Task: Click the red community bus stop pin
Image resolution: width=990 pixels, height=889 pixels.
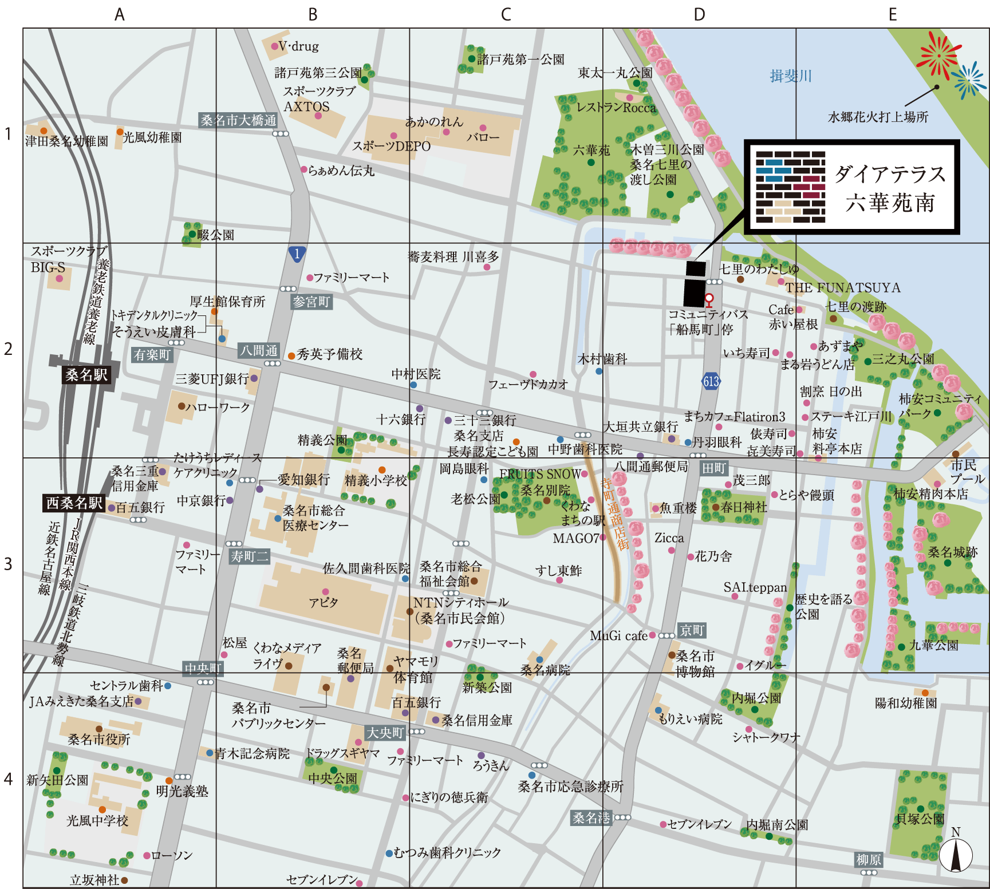Action: 709,299
